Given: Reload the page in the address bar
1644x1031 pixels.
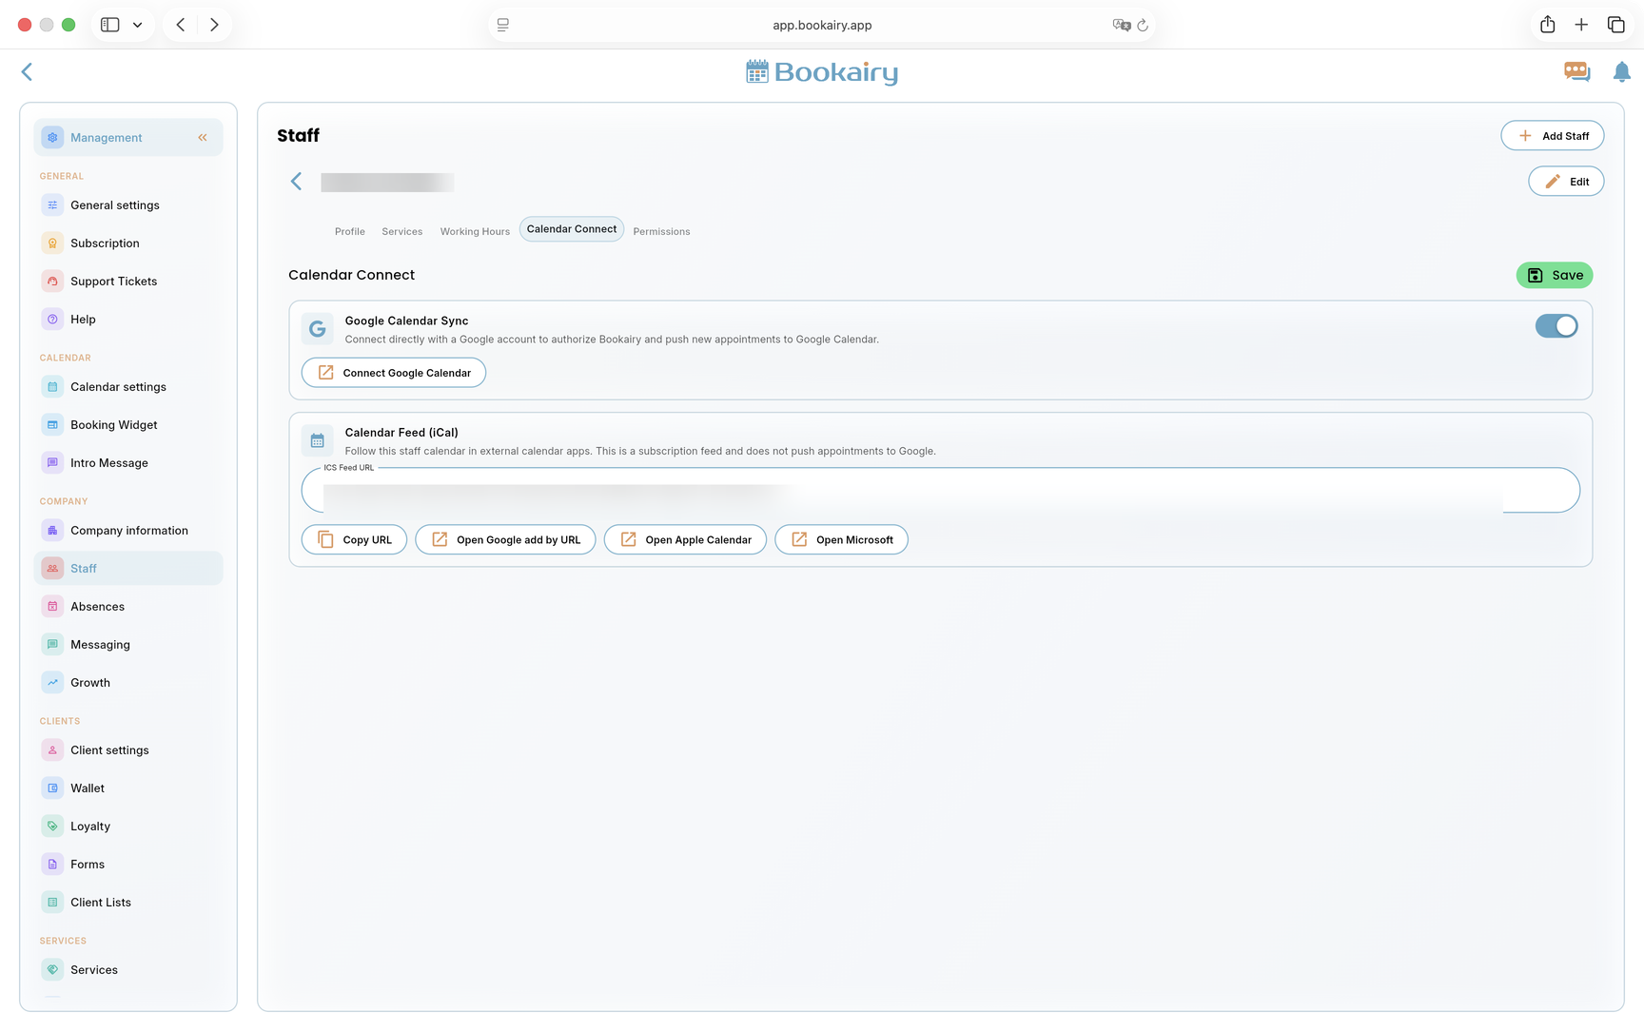Looking at the screenshot, I should tap(1143, 26).
